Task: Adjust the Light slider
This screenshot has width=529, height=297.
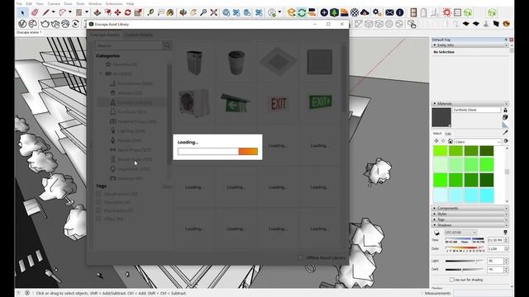Action: click(465, 261)
